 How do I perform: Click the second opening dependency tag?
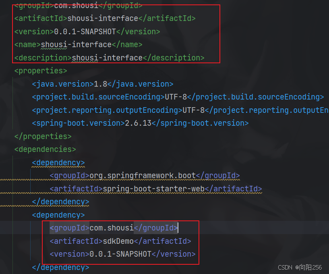[x=58, y=215]
